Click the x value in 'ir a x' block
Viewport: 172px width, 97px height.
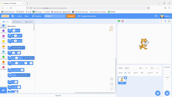click(x=13, y=53)
